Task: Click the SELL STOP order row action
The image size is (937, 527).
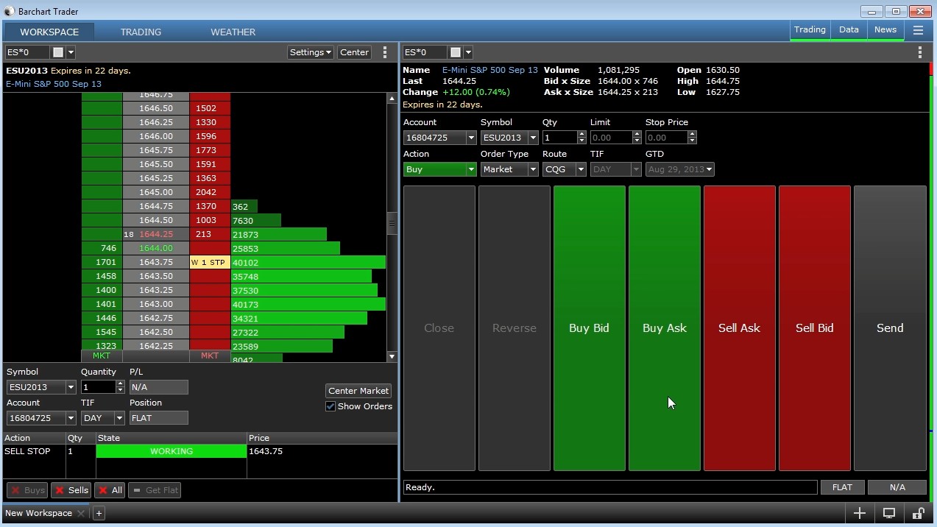Action: pyautogui.click(x=27, y=451)
